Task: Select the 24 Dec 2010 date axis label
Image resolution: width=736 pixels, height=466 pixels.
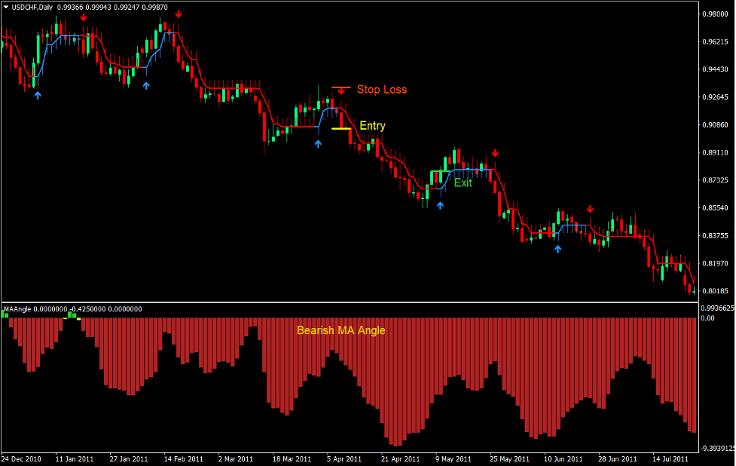Action: pos(20,458)
